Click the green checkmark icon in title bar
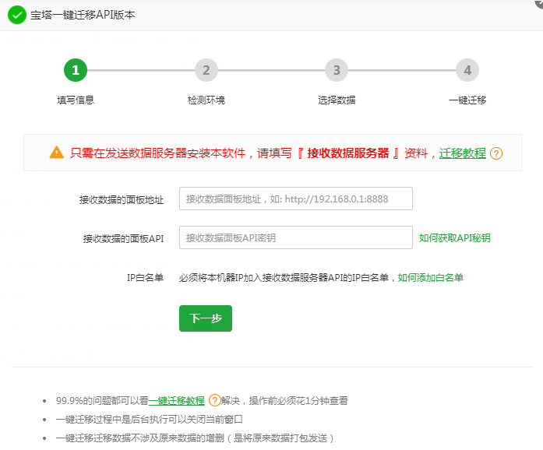This screenshot has height=450, width=543. pyautogui.click(x=16, y=15)
